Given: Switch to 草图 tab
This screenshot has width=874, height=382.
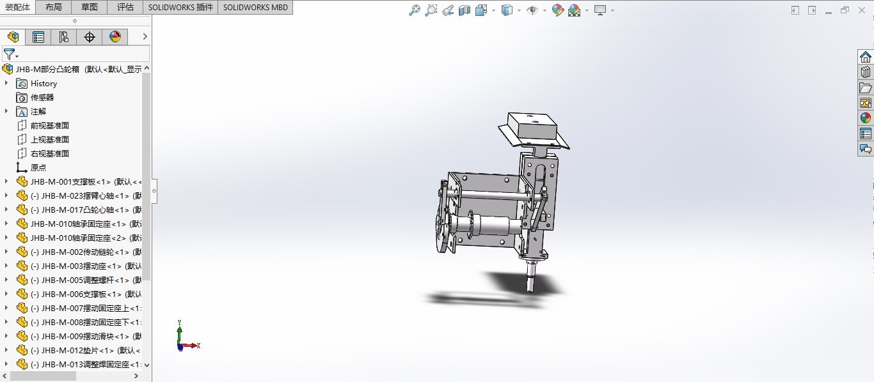Looking at the screenshot, I should click(x=90, y=7).
